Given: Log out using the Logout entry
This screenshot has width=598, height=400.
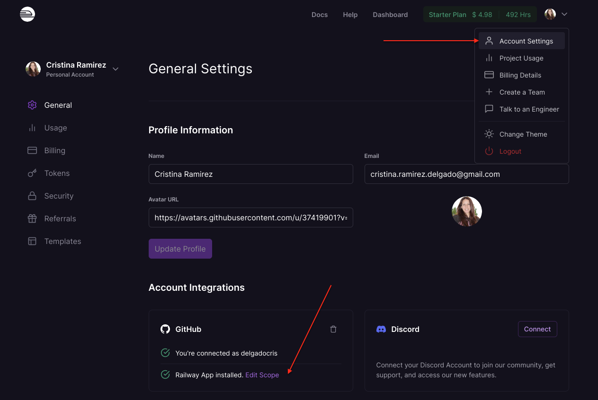Looking at the screenshot, I should click(x=522, y=151).
